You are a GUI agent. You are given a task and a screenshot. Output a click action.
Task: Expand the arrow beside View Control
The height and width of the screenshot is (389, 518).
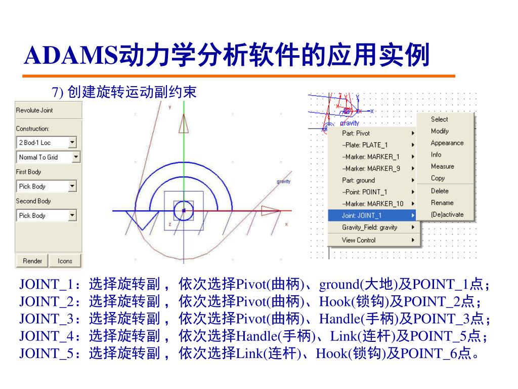pos(413,240)
